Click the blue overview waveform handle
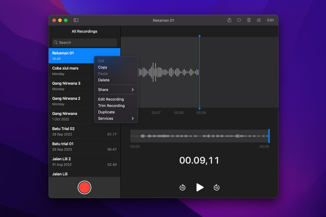 pos(269,136)
